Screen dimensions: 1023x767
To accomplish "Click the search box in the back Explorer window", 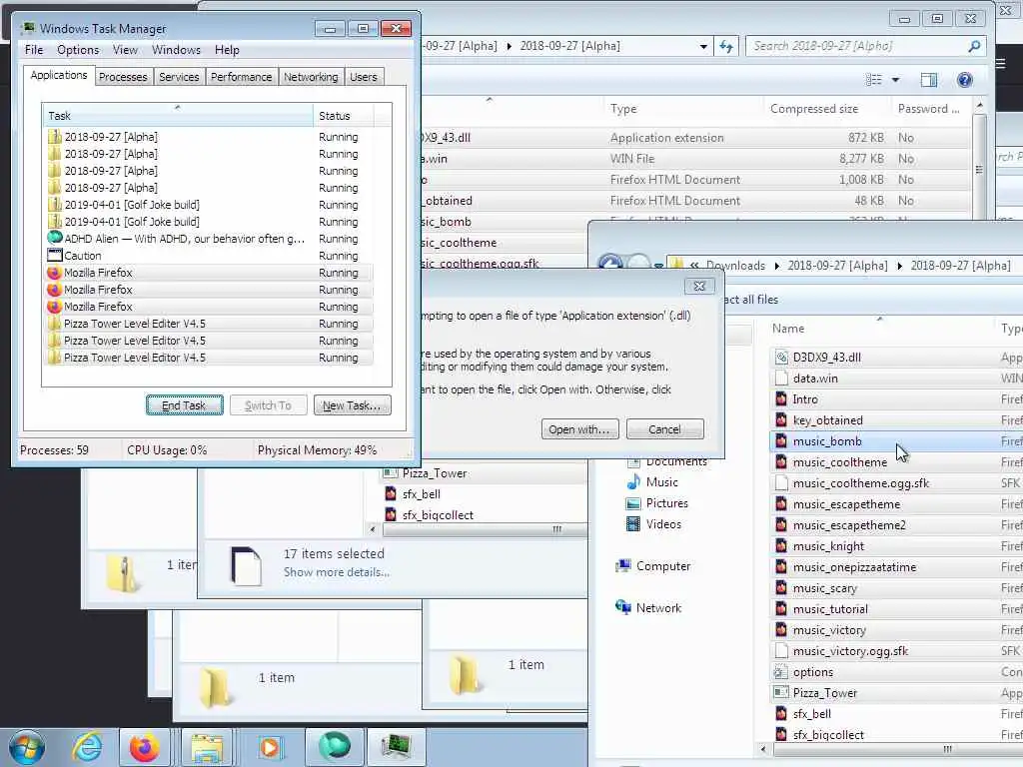I will coord(864,46).
